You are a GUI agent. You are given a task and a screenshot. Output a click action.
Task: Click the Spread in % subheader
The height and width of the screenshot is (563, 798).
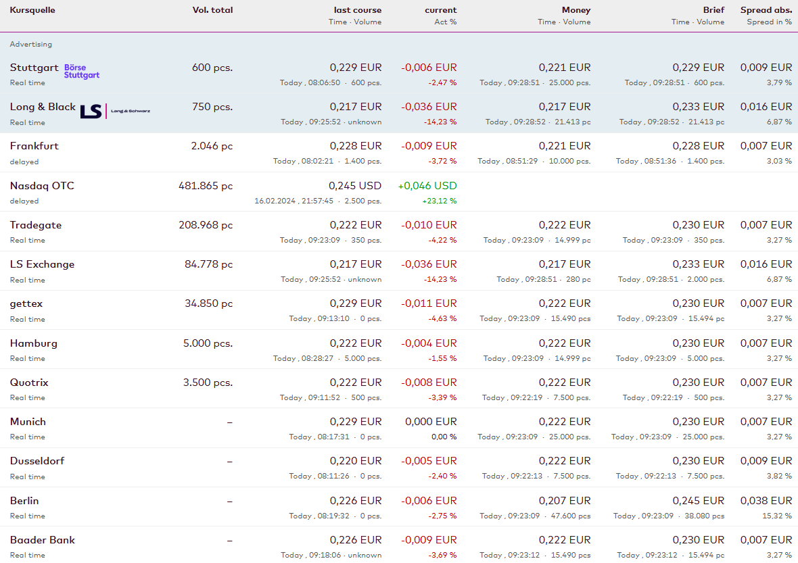click(770, 22)
